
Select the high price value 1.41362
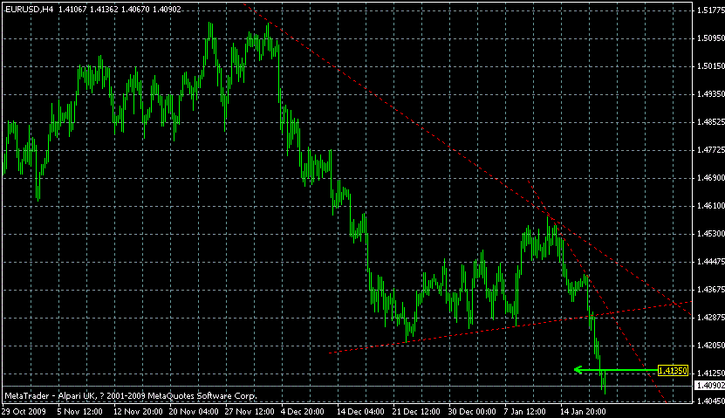[104, 10]
